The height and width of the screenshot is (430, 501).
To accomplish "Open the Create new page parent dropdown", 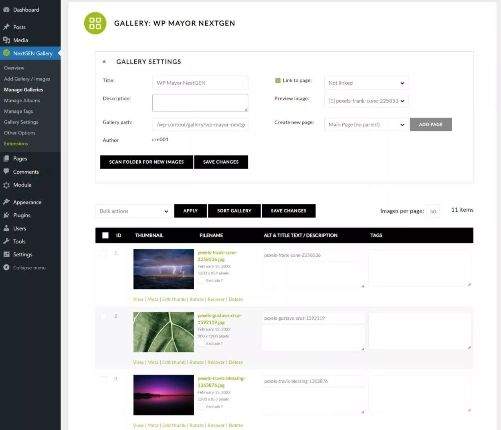I will (x=366, y=125).
